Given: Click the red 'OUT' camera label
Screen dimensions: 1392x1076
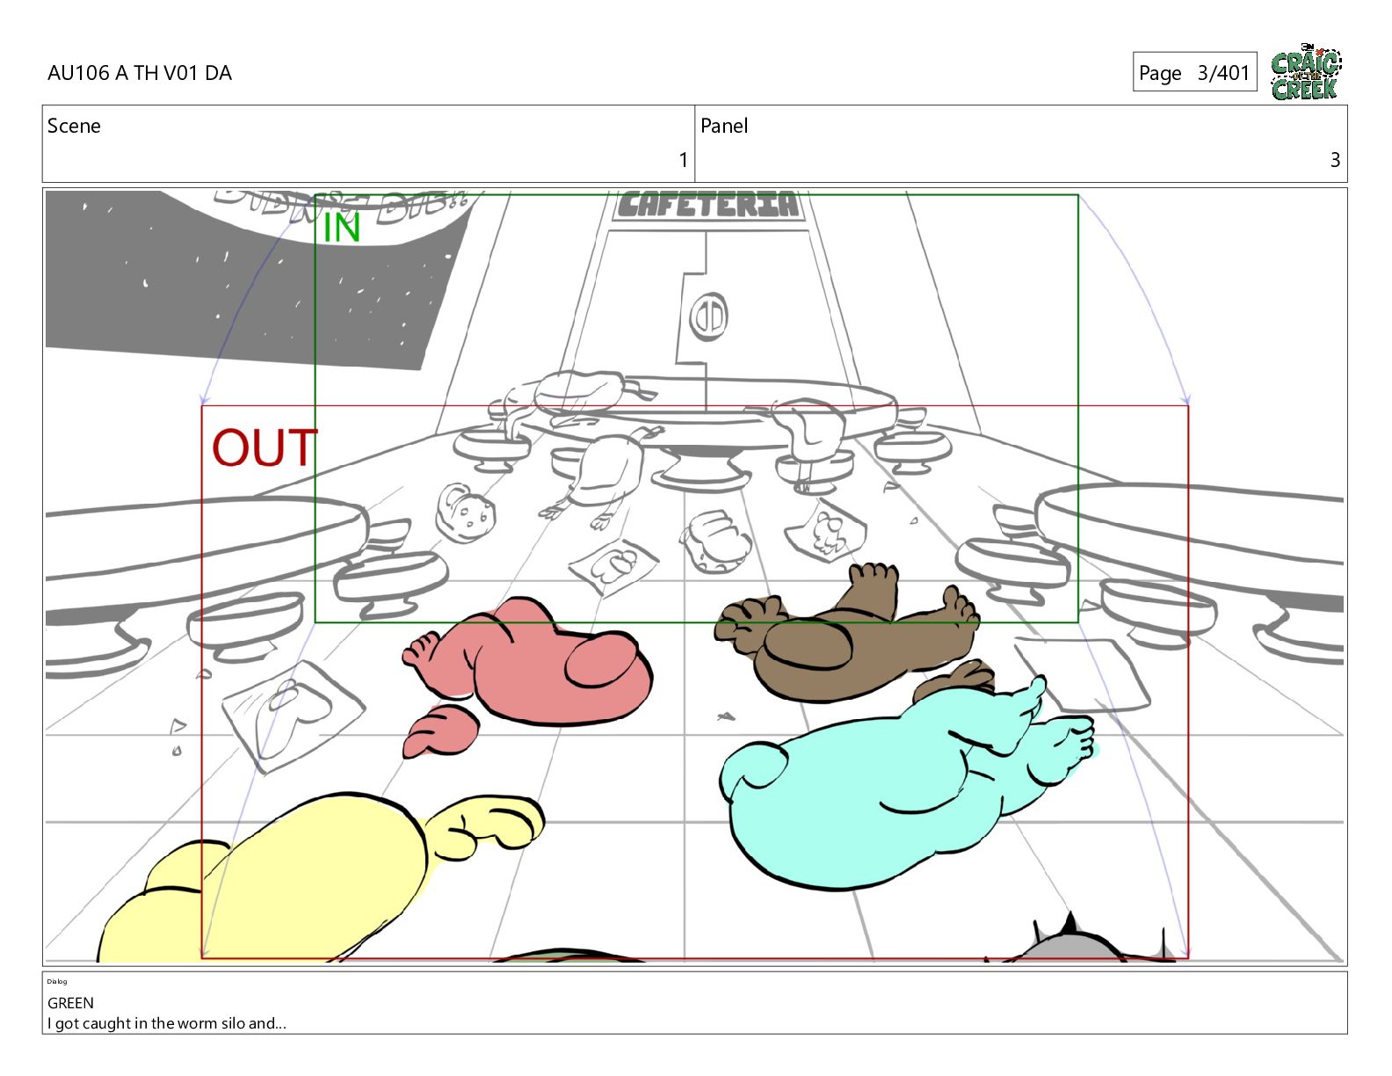Looking at the screenshot, I should [265, 447].
